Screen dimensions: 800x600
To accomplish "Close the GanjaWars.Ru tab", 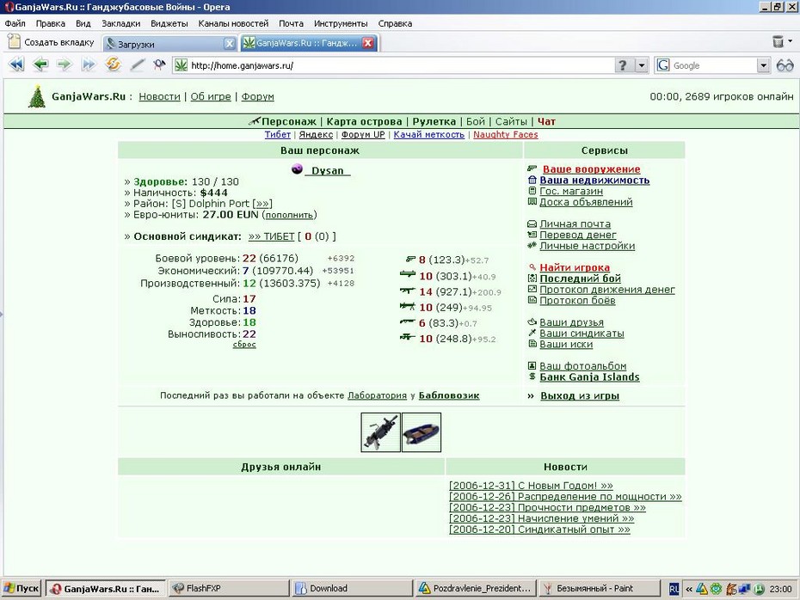I will click(368, 43).
